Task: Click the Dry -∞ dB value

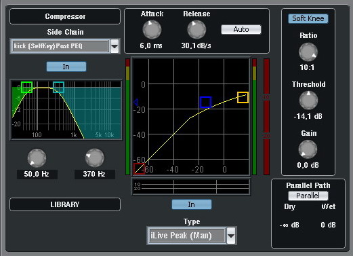Action: (289, 225)
